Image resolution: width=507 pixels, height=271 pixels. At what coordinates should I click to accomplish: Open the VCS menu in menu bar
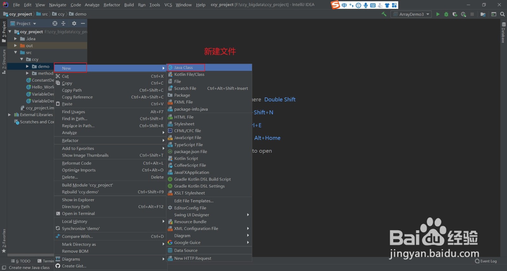tap(168, 5)
